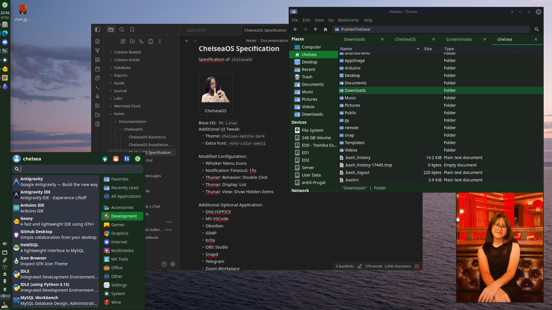Screen dimensions: 552x310
Task: Select 248 GB Volume in Thunar Devices
Action: point(313,138)
